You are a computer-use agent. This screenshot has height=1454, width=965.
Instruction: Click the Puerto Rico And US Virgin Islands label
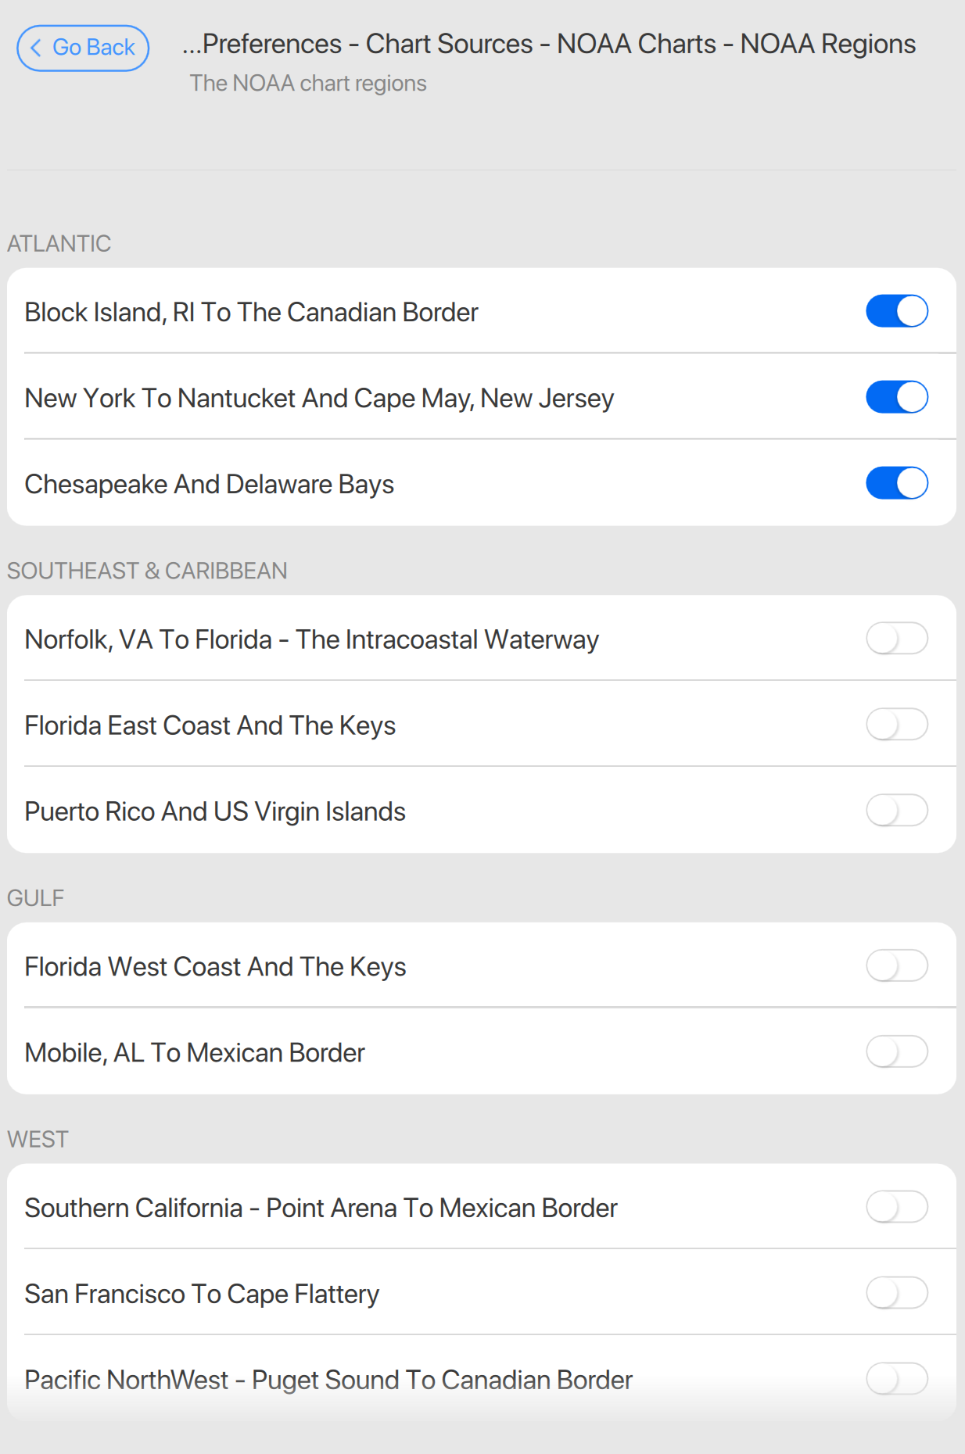215,811
